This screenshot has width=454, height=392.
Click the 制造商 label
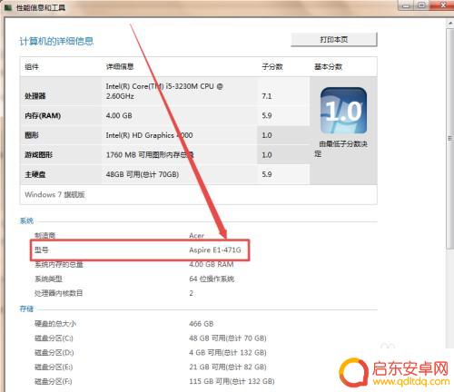(x=44, y=235)
